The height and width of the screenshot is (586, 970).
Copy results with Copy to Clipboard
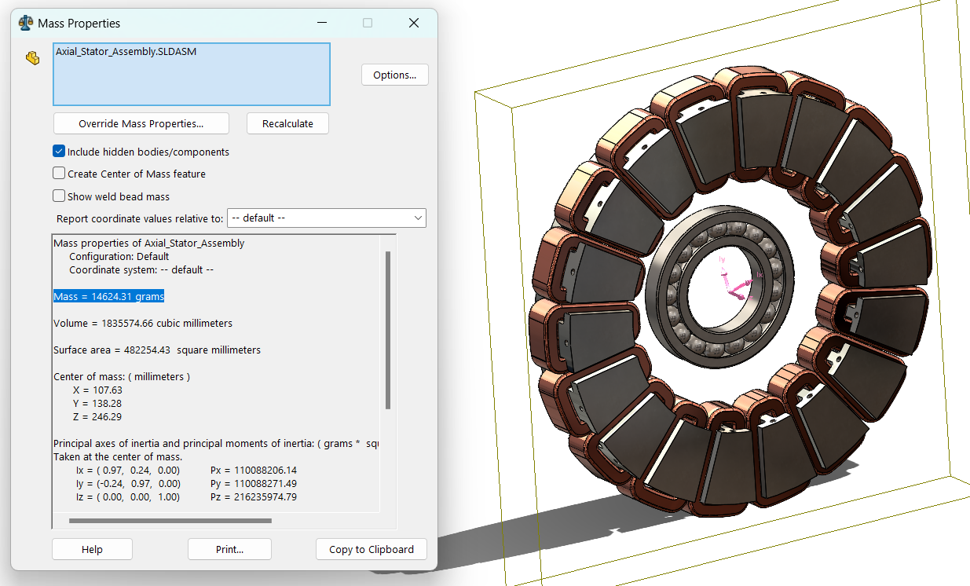coord(371,549)
